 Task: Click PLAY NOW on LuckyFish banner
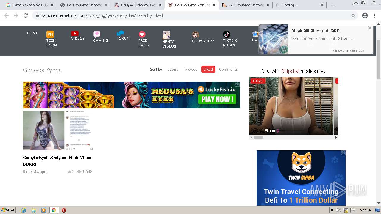pos(217,99)
